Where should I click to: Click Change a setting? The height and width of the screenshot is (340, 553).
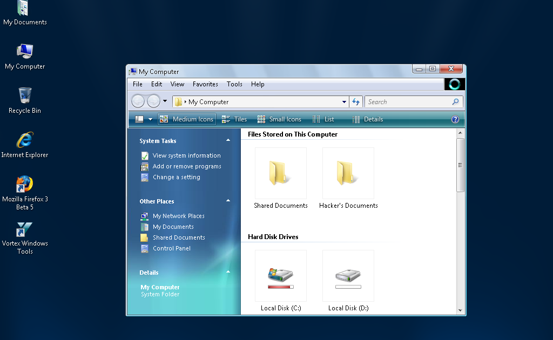pos(177,177)
